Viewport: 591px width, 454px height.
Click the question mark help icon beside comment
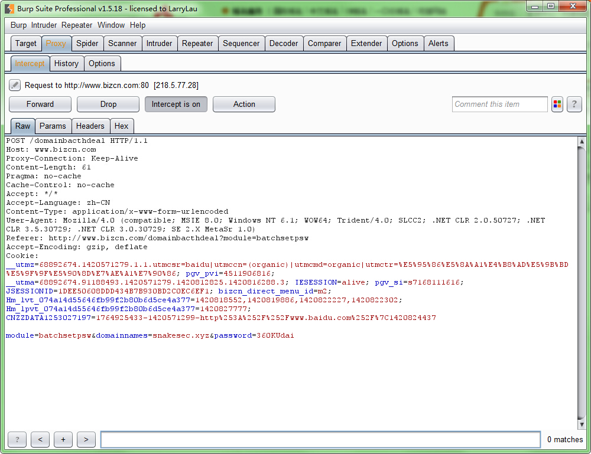click(x=574, y=104)
